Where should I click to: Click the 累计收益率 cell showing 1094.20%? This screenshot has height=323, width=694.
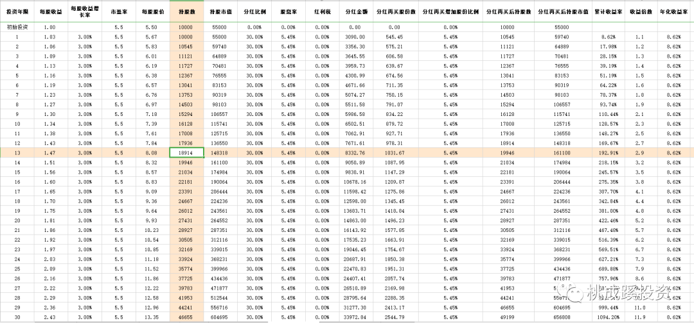coord(609,317)
